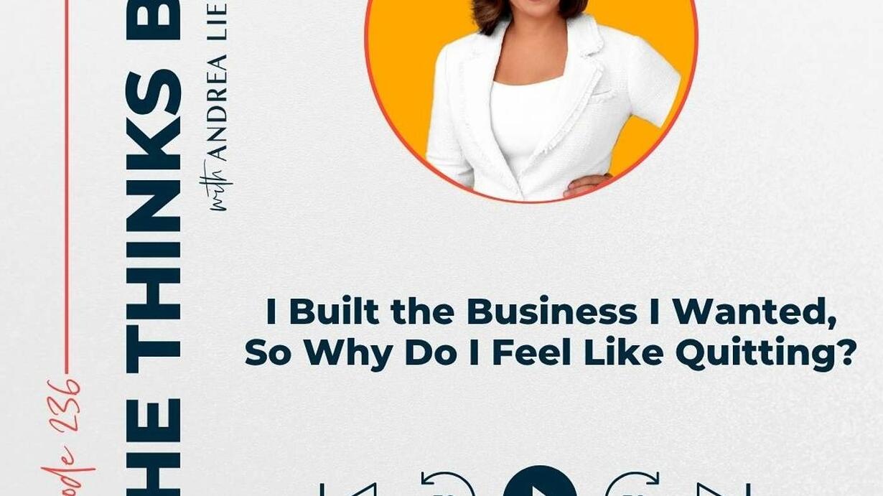Click the red vertical line on left
The width and height of the screenshot is (883, 496).
(x=67, y=187)
